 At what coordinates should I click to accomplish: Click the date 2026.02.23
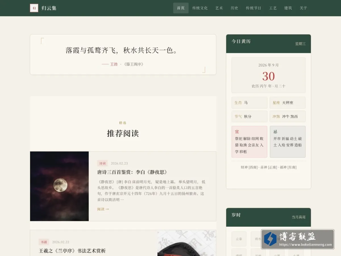point(119,163)
